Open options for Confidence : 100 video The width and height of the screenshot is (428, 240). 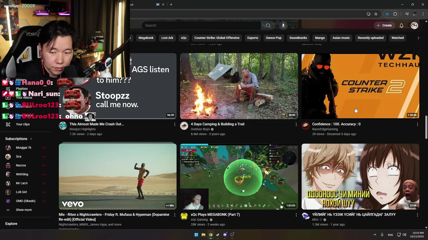coord(417,124)
